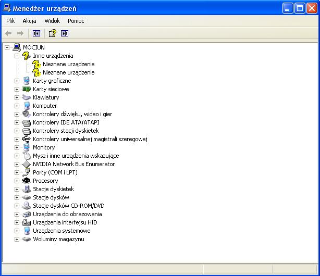Expand the Stacje dysków CD-ROM/DVD branch
Viewport: 320px width, 276px height.
[17, 206]
